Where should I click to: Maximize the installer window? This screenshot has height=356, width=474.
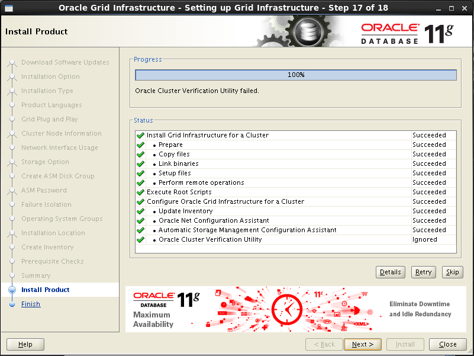point(452,8)
